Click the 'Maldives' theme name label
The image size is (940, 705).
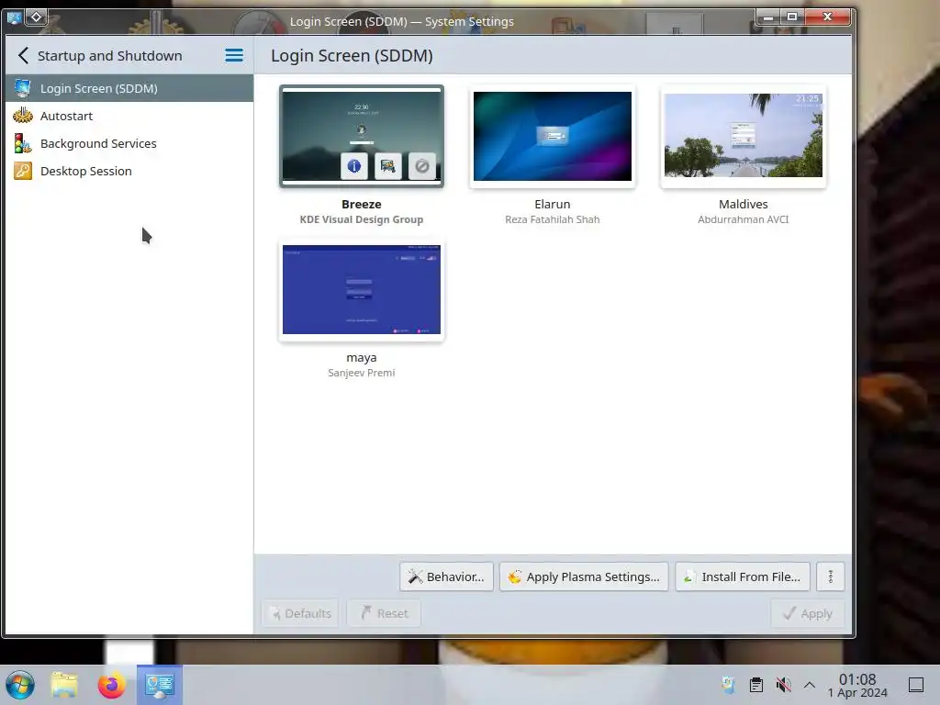[x=743, y=205]
